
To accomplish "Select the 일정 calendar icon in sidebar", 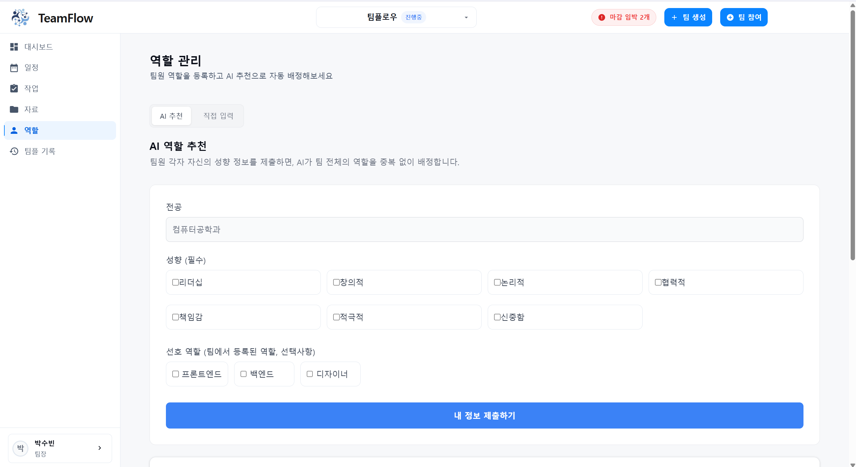I will pyautogui.click(x=14, y=68).
